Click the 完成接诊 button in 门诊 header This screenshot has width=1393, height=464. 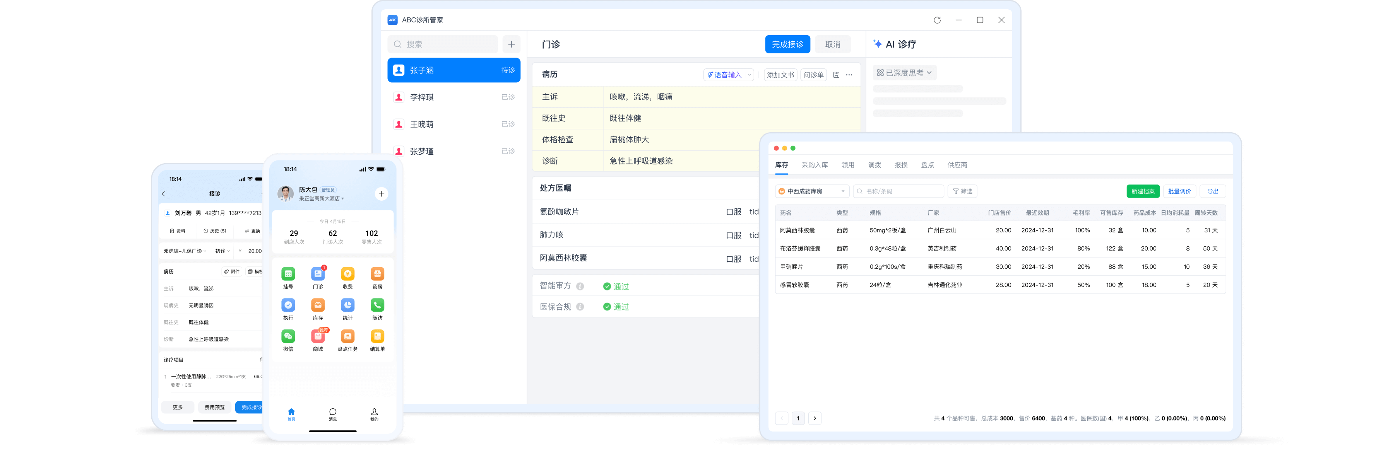[787, 44]
